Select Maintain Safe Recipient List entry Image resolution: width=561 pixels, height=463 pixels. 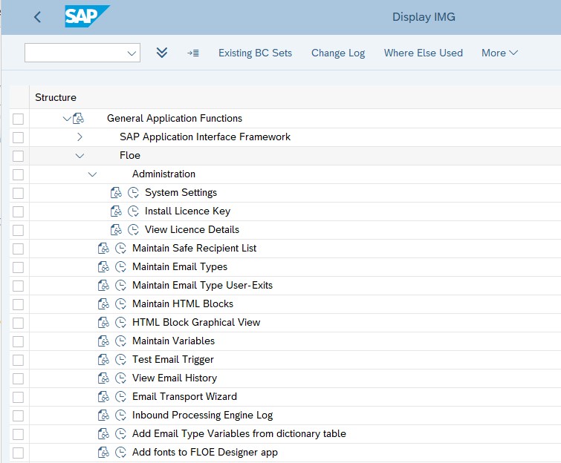click(x=194, y=248)
